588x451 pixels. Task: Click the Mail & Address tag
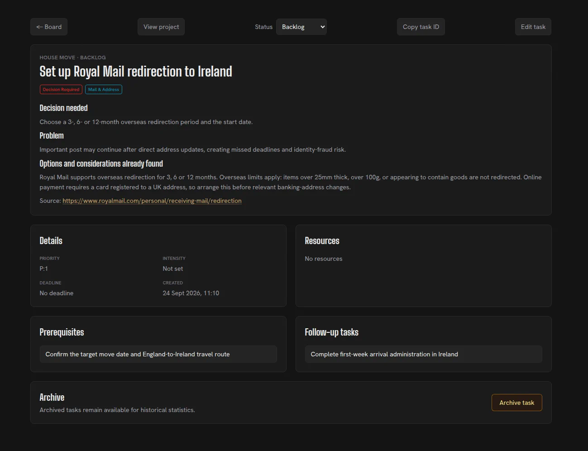pos(104,90)
